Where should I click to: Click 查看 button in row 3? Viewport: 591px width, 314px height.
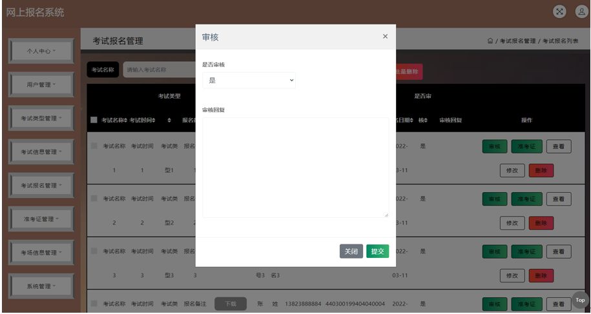559,251
